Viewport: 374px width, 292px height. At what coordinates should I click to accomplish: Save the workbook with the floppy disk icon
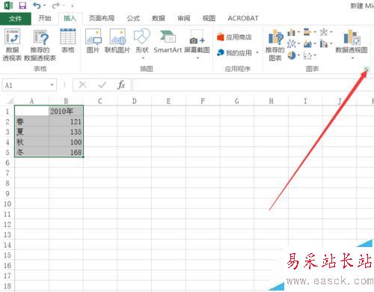pyautogui.click(x=22, y=5)
